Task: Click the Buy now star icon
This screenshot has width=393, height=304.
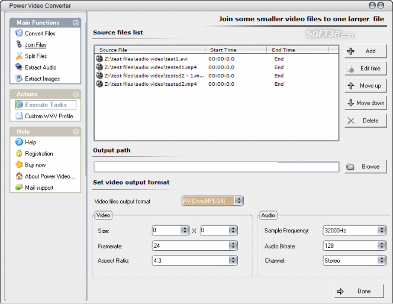Action: pos(19,164)
